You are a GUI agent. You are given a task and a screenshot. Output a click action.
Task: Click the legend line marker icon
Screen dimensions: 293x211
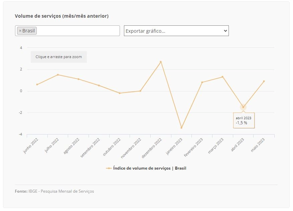pyautogui.click(x=109, y=168)
